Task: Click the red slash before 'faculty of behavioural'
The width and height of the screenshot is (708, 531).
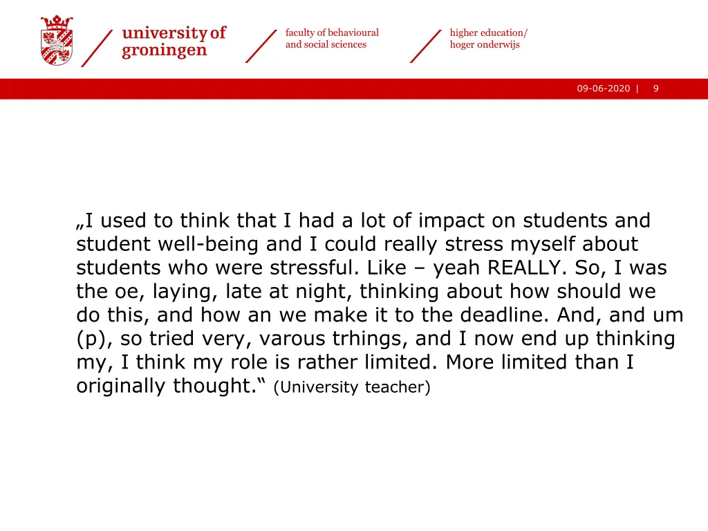Action: click(261, 46)
